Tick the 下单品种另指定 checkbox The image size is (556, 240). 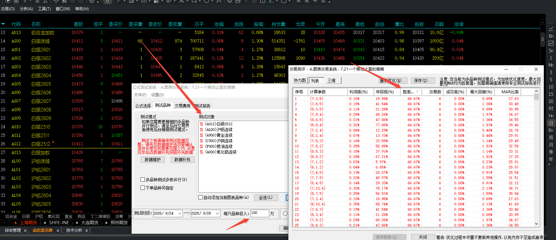143,188
